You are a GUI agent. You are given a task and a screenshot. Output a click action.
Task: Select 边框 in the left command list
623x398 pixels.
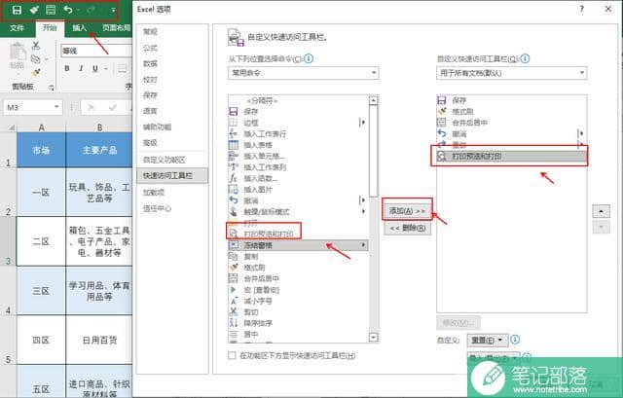coord(298,123)
